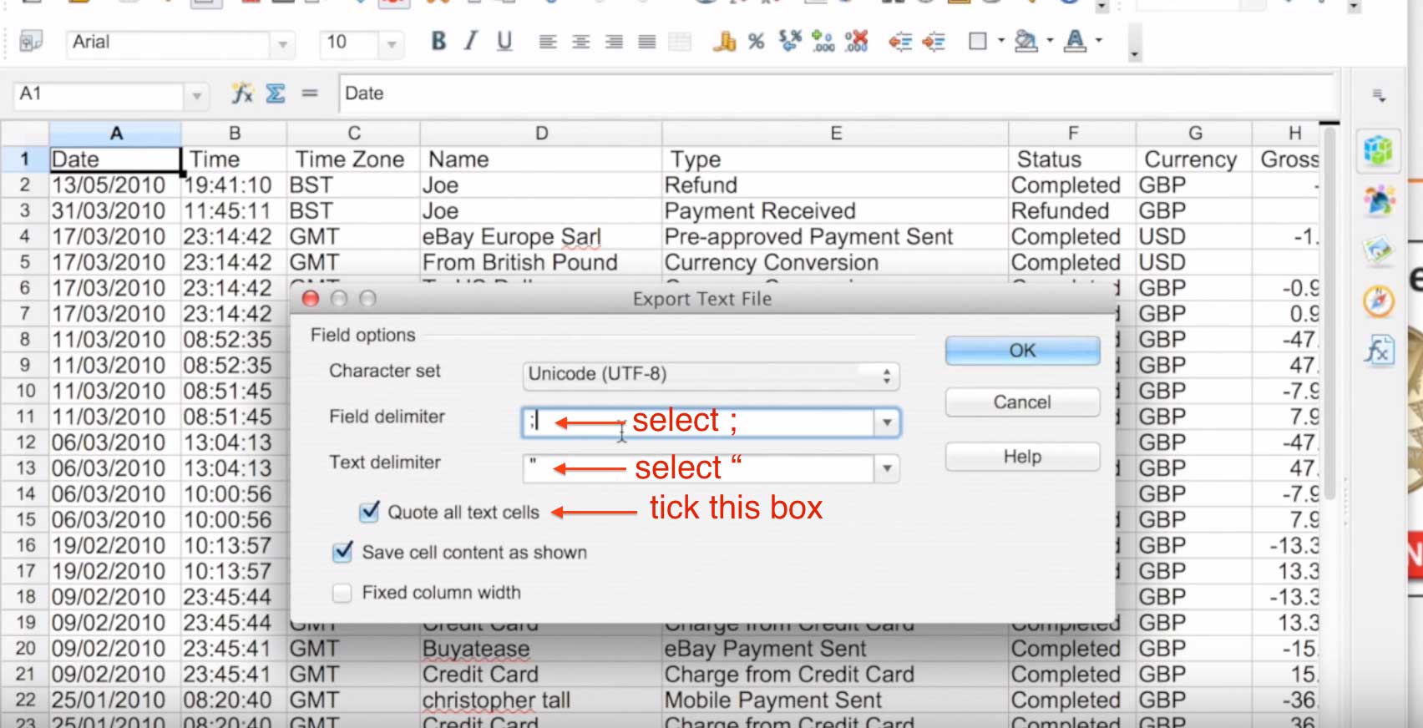The height and width of the screenshot is (728, 1423).
Task: Click the Arial font name field
Action: pyautogui.click(x=169, y=43)
